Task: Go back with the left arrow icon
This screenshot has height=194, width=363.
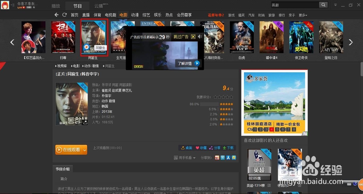Action: tap(57, 15)
